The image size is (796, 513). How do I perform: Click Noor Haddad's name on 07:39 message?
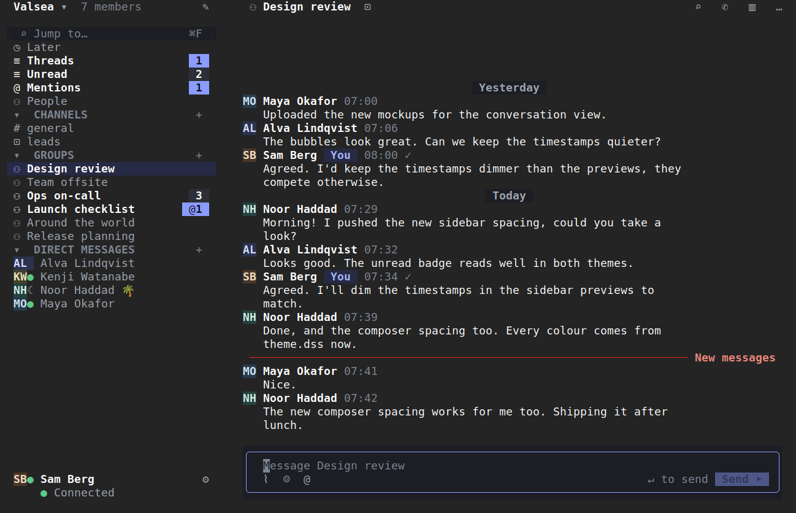pos(300,317)
